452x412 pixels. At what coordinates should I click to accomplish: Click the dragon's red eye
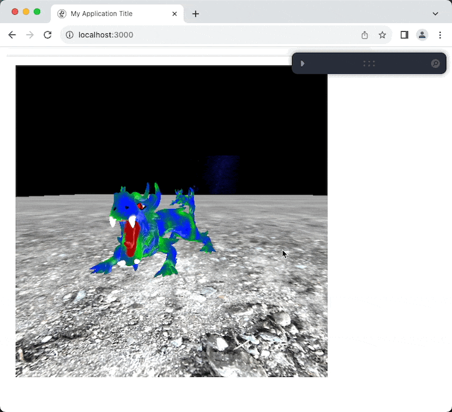[x=141, y=207]
